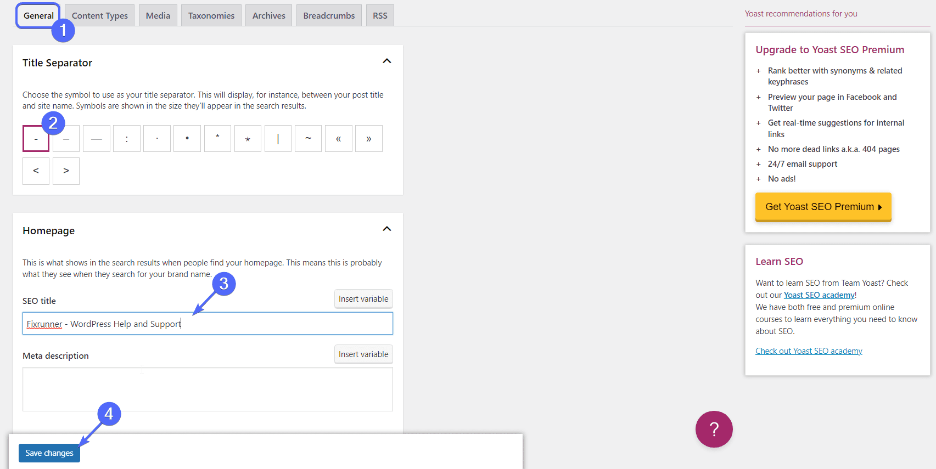
Task: Click inside the Meta description box
Action: pyautogui.click(x=208, y=389)
